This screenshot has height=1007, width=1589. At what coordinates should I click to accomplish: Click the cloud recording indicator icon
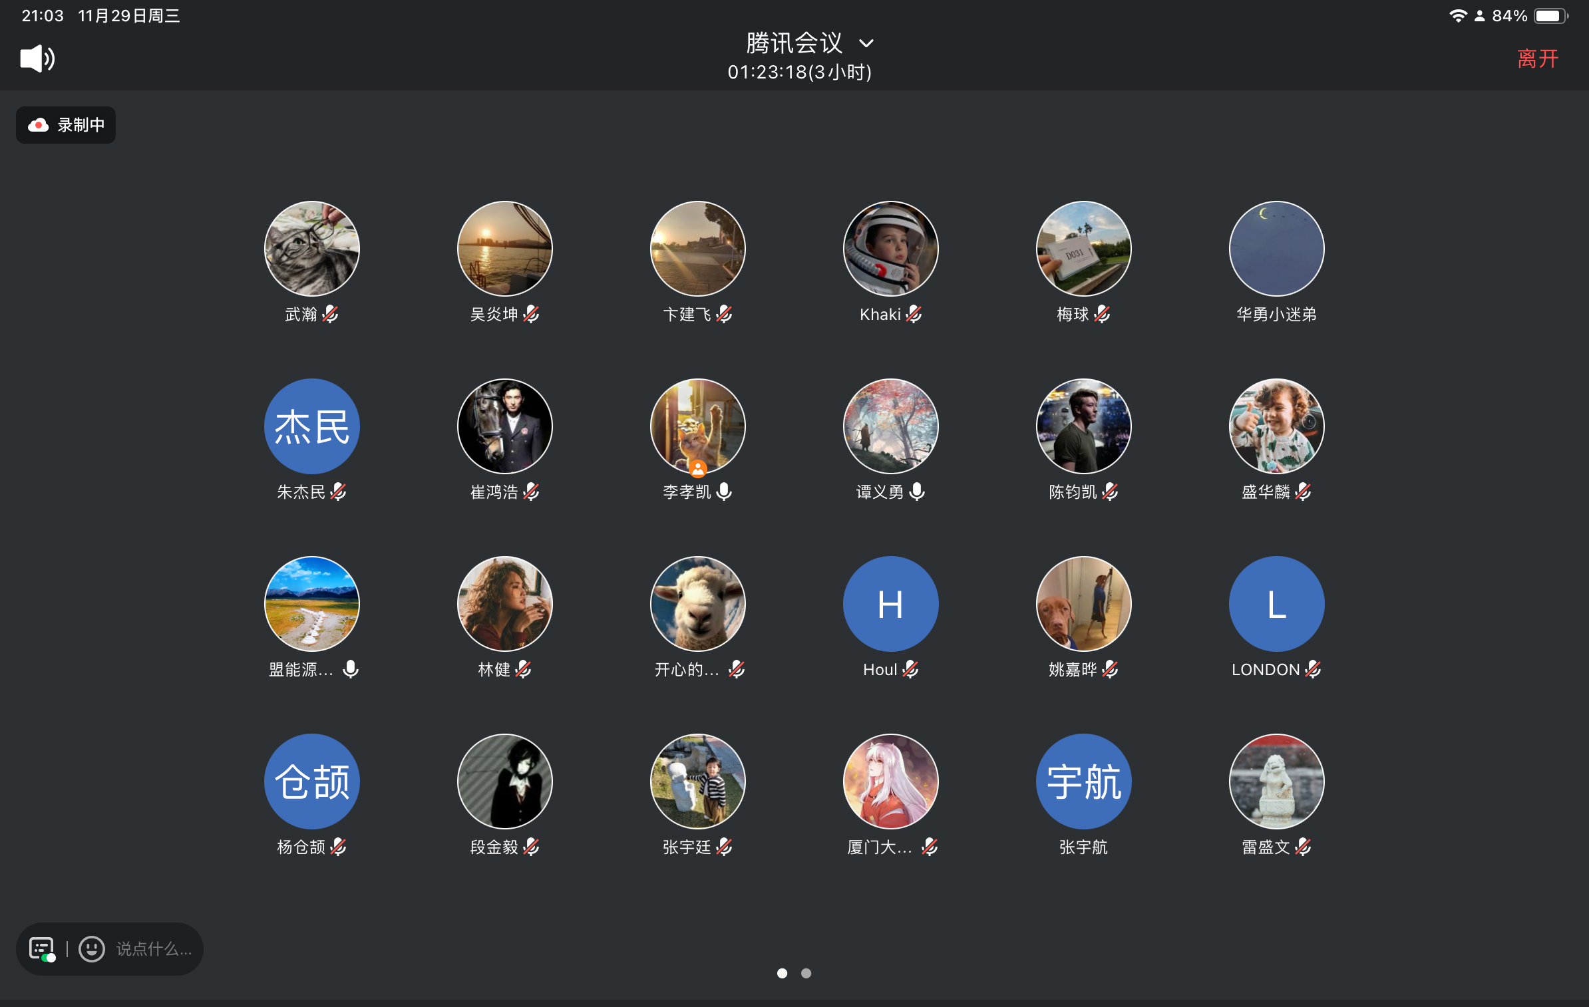coord(39,125)
